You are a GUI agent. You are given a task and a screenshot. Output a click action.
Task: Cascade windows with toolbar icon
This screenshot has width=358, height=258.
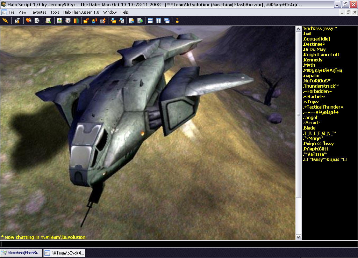[167, 21]
